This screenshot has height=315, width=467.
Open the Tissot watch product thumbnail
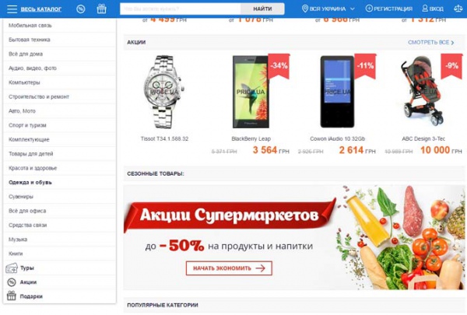pyautogui.click(x=164, y=92)
